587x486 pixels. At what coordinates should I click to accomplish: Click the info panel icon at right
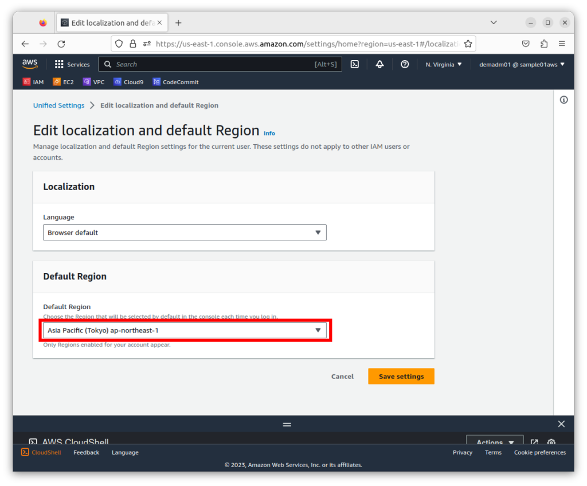coord(563,100)
